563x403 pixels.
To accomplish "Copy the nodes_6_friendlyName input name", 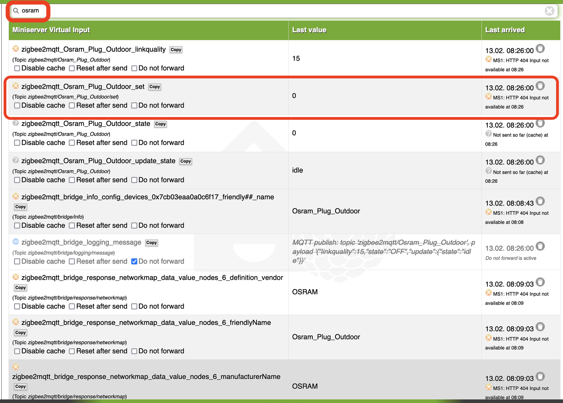I will pos(20,333).
